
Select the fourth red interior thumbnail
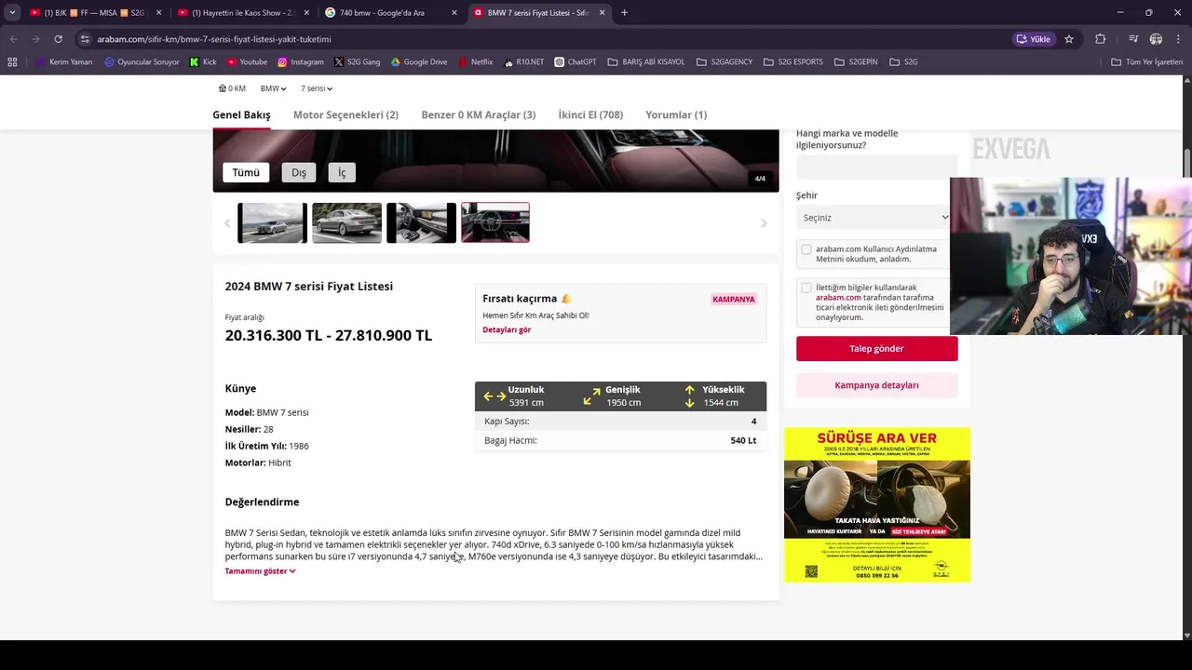[495, 223]
